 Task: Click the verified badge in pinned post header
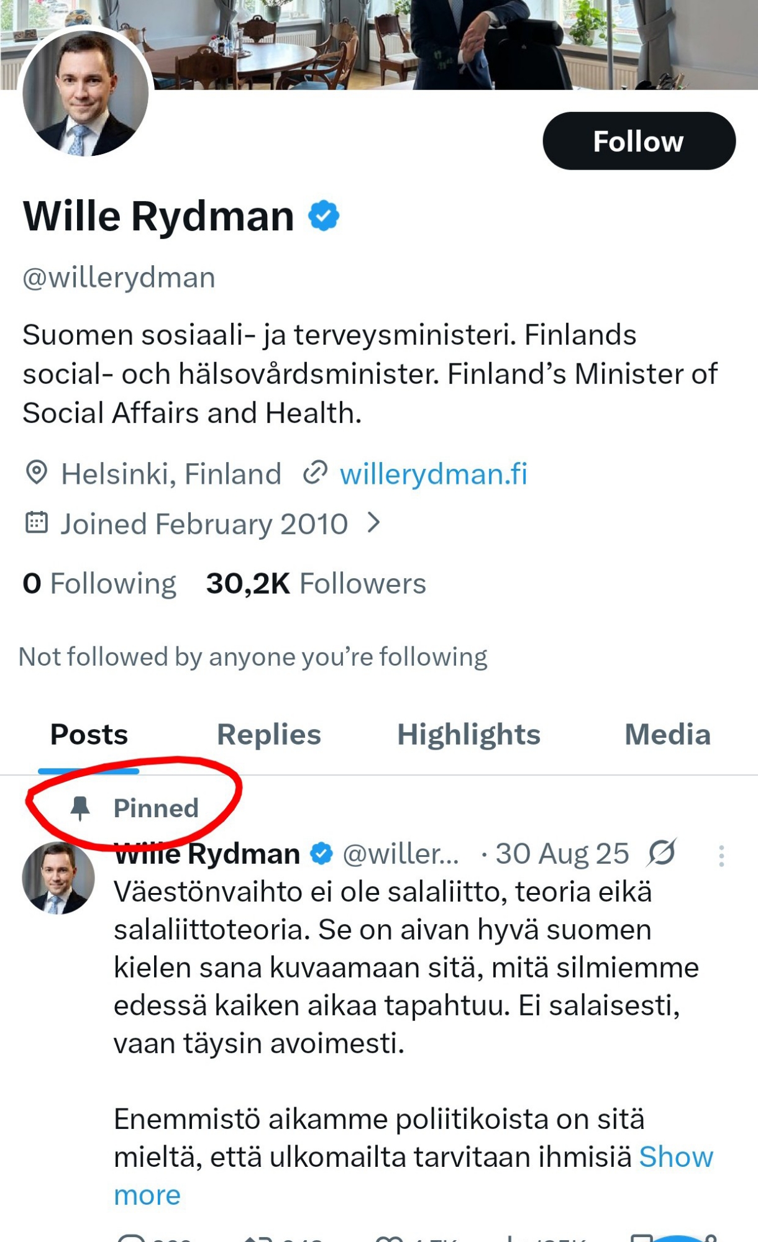pyautogui.click(x=321, y=854)
